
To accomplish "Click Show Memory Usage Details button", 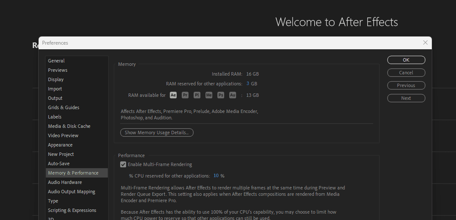I will (157, 133).
